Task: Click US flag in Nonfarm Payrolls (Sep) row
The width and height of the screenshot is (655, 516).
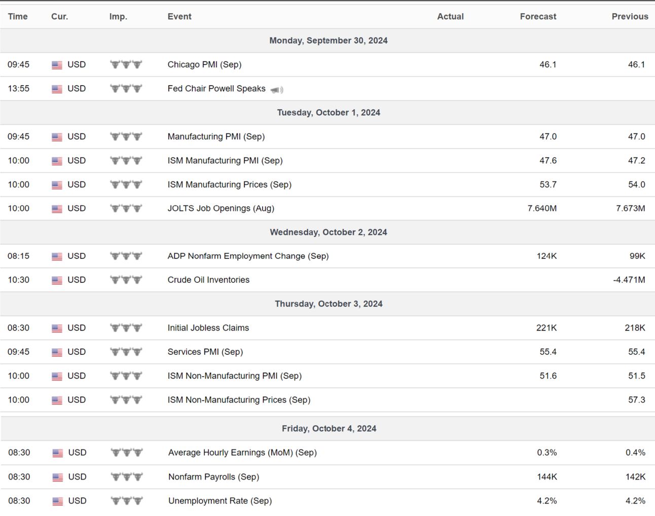Action: tap(58, 477)
